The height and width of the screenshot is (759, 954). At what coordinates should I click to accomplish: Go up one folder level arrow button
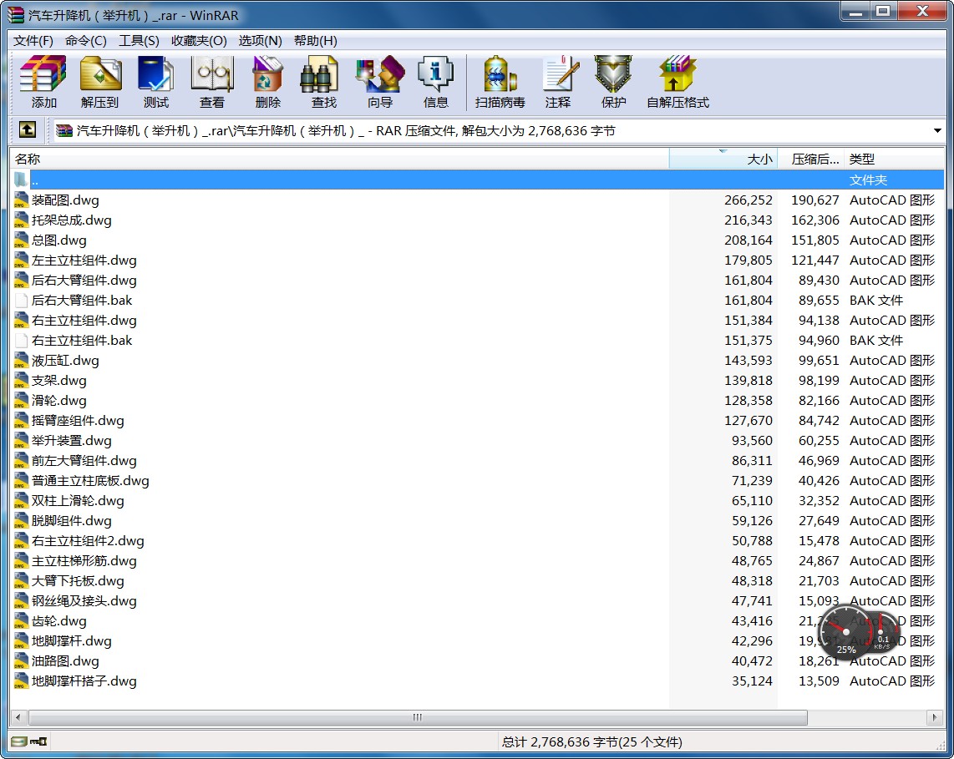[x=28, y=130]
